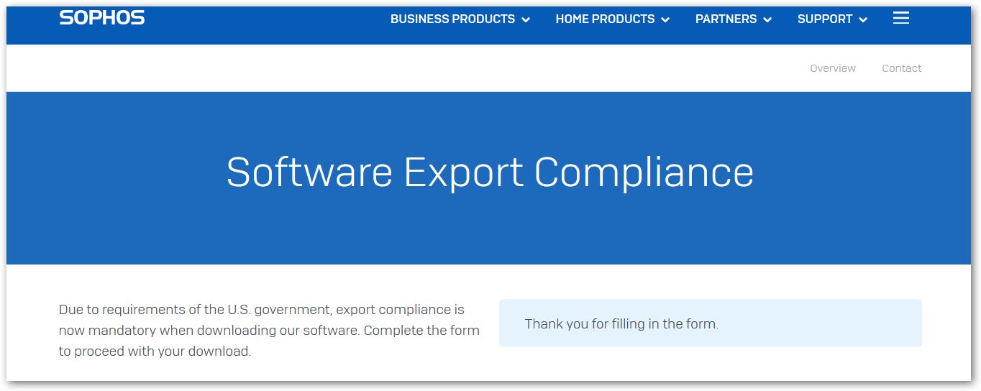The image size is (981, 391).
Task: Select the Partners menu label
Action: (x=726, y=19)
